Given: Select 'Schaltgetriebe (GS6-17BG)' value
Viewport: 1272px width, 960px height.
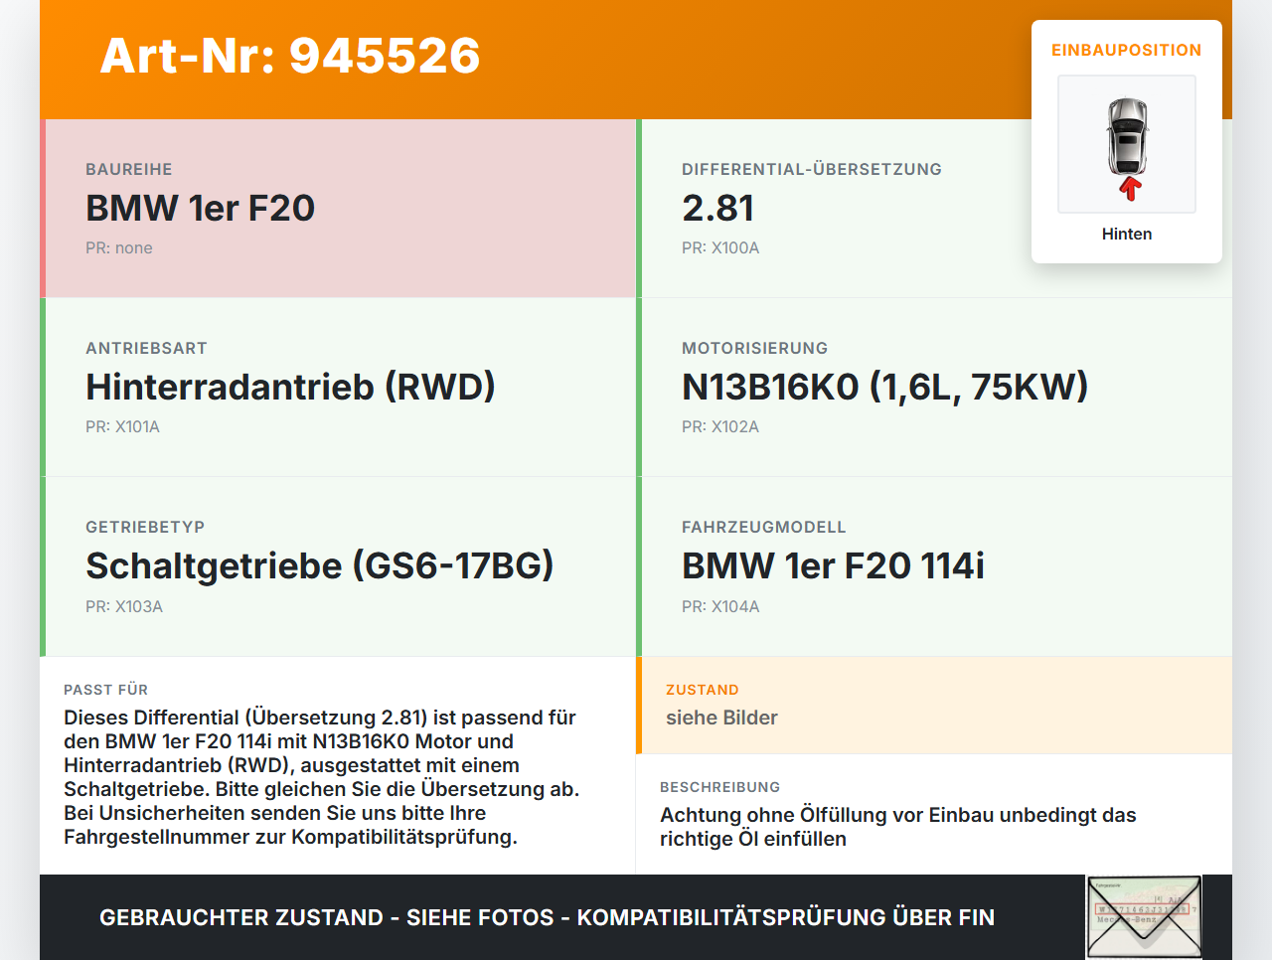Looking at the screenshot, I should tap(320, 565).
